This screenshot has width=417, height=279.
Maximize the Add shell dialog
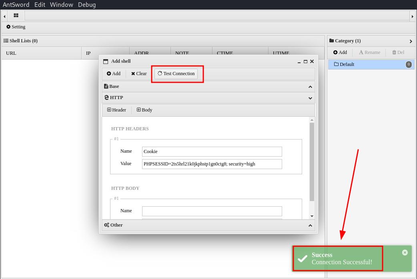(x=306, y=62)
